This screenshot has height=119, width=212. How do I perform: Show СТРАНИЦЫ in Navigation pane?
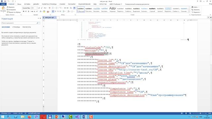[16, 27]
